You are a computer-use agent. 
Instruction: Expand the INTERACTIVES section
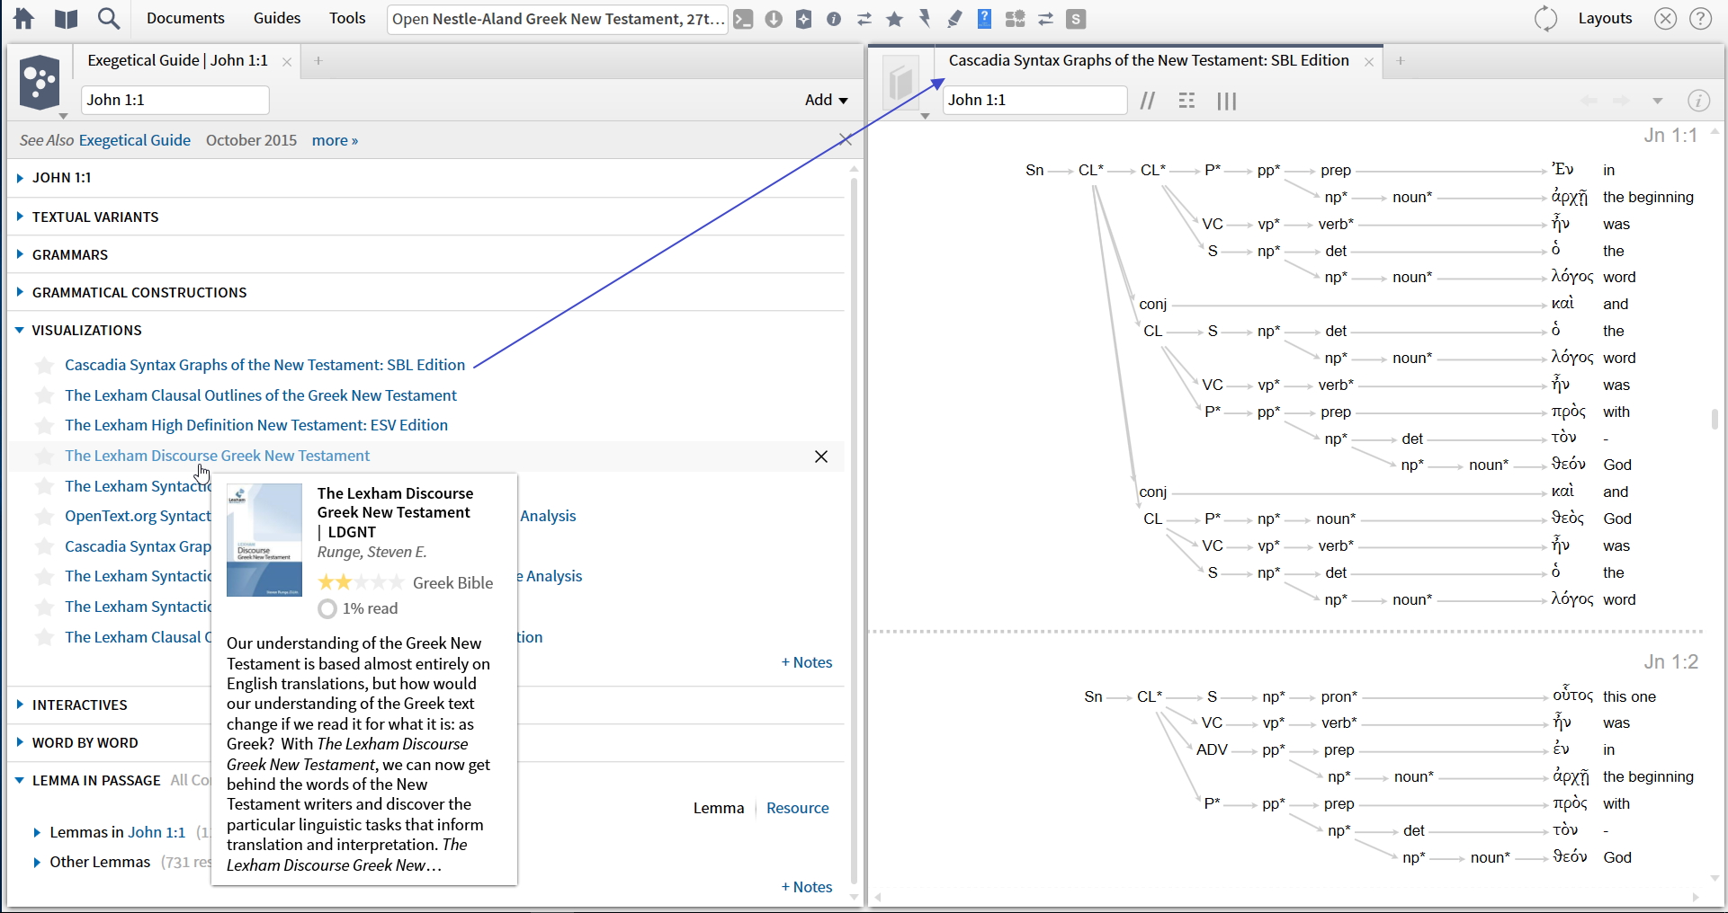click(20, 705)
